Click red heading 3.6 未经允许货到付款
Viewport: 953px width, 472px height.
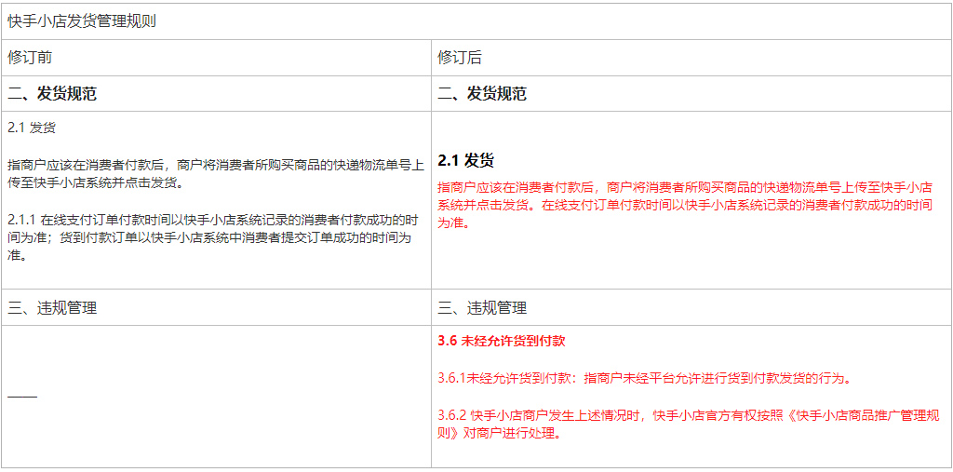(x=502, y=341)
